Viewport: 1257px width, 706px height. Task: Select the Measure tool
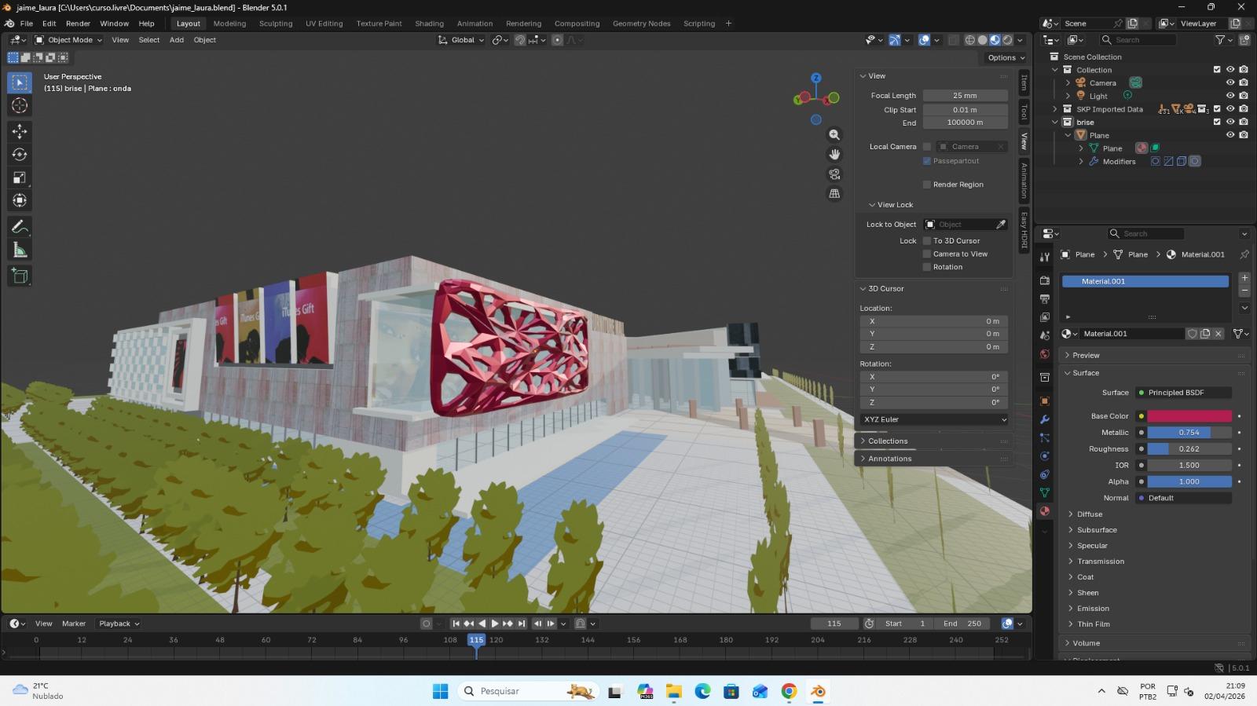[x=20, y=251]
